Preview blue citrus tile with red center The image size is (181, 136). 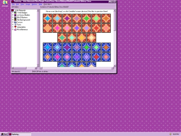[96, 57]
